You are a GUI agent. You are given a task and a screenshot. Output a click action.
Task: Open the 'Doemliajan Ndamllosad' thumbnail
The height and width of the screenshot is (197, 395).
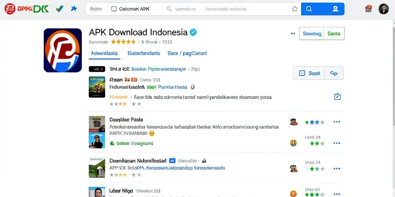tap(97, 167)
